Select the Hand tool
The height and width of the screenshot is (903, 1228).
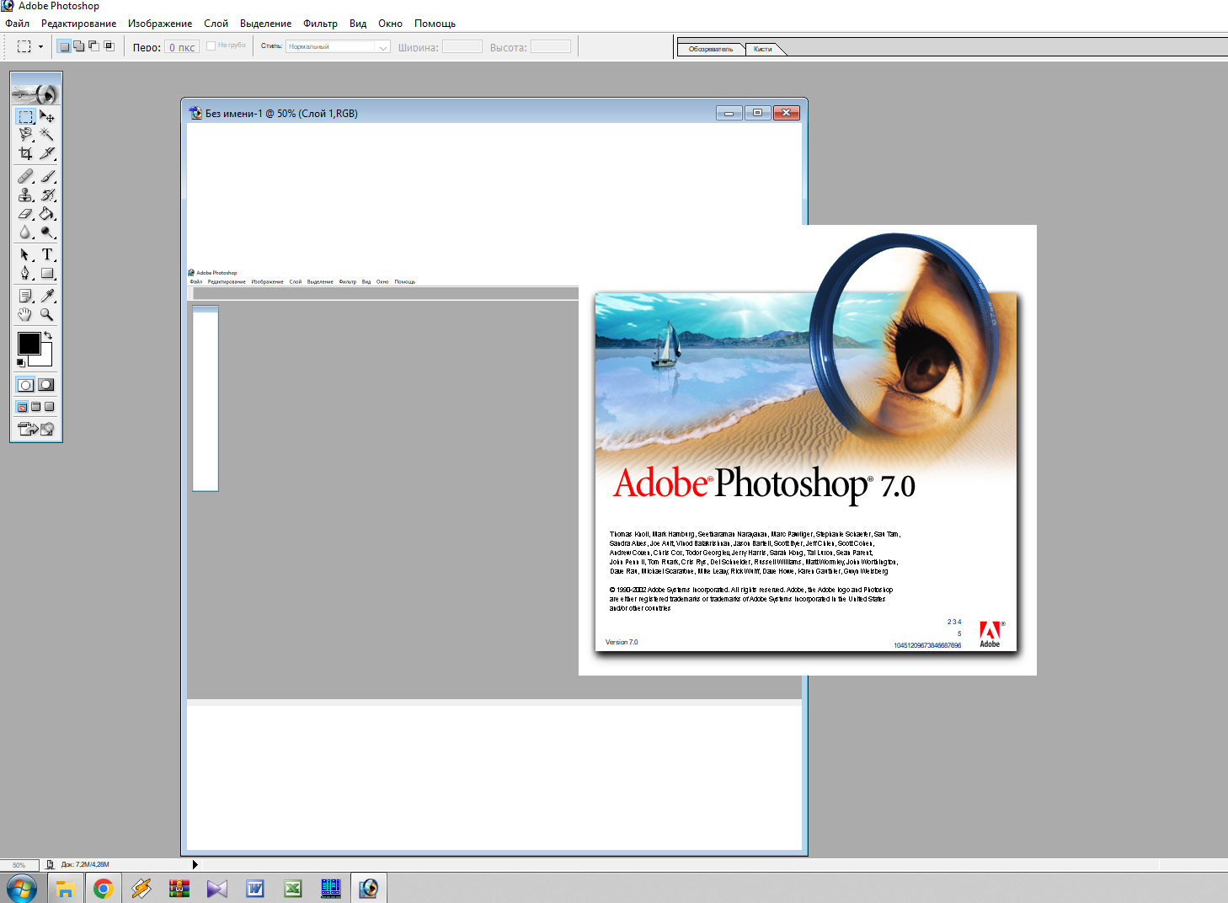tap(25, 314)
